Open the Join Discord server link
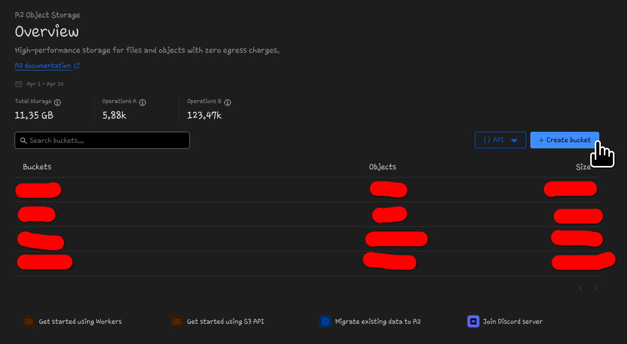627x344 pixels. (513, 321)
